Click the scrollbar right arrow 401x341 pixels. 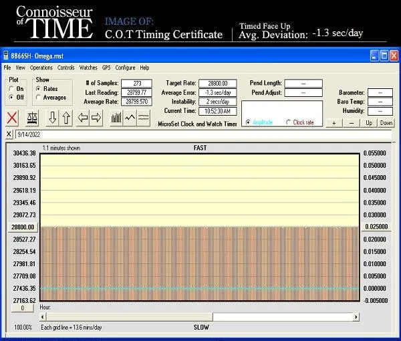356,317
